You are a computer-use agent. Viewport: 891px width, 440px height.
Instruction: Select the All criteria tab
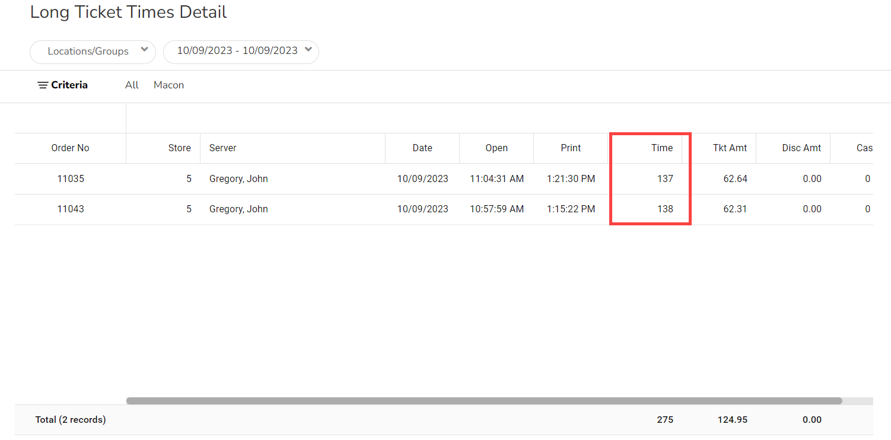click(132, 85)
